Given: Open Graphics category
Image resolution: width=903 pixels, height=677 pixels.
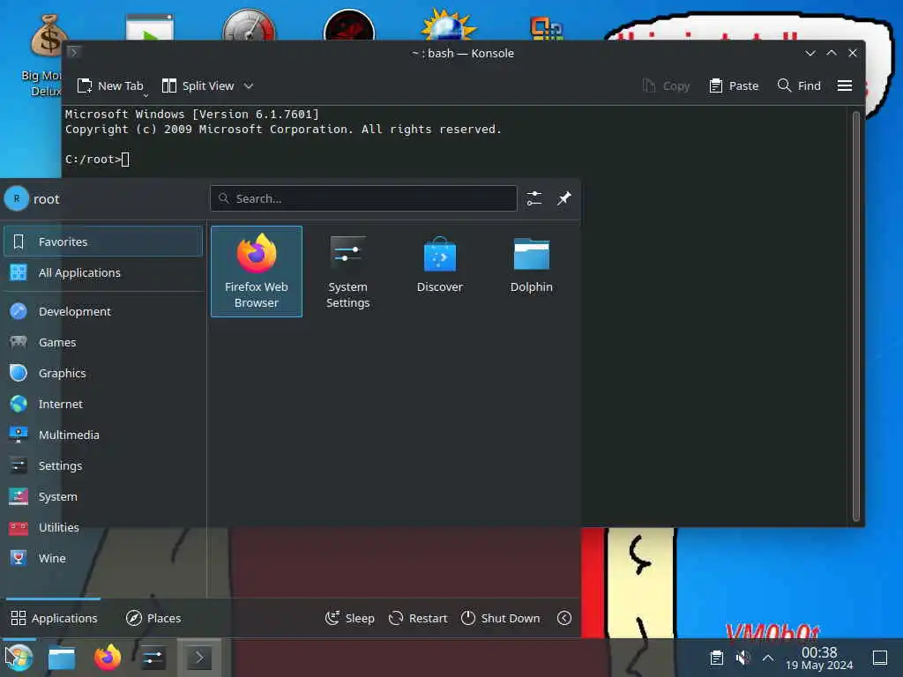Looking at the screenshot, I should 103,373.
